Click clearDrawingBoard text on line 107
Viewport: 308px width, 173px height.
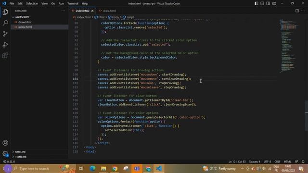(179, 105)
